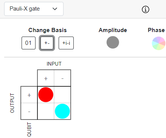Click empty cell for input - output +
The height and width of the screenshot is (138, 166).
[x=62, y=95]
